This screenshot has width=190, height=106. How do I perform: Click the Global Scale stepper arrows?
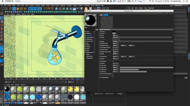pos(119,43)
